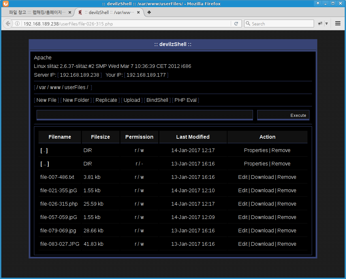Click the Execute button
The image size is (346, 279).
tap(283, 115)
